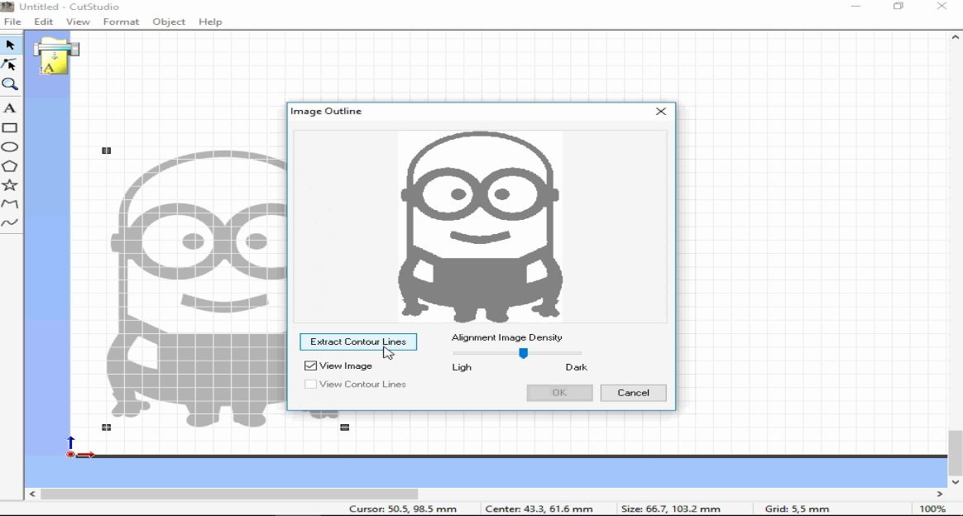963x516 pixels.
Task: Click the cutting machine icon
Action: (x=56, y=56)
